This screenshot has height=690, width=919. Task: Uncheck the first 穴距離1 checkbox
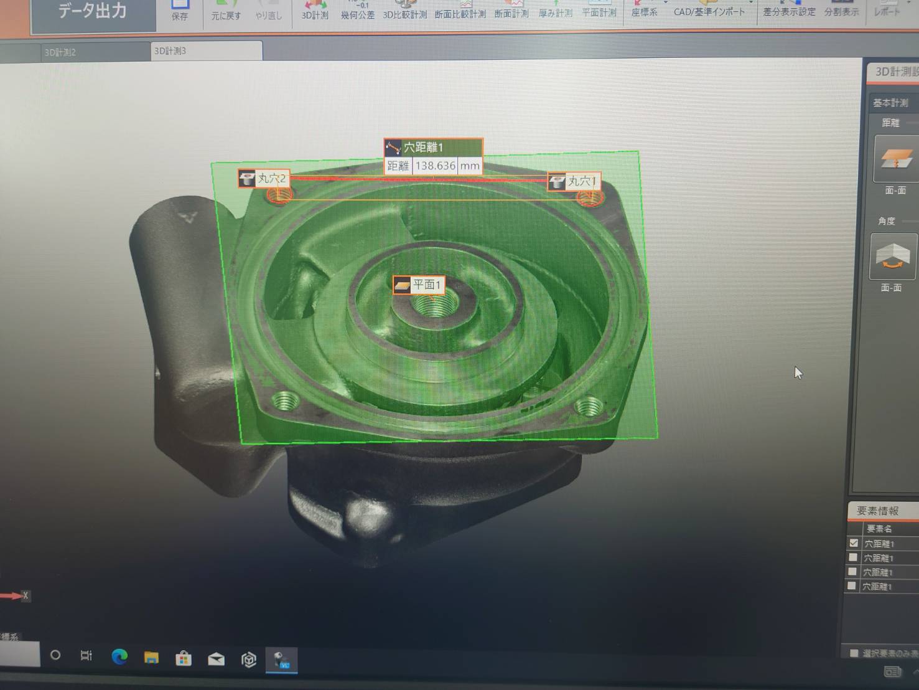[x=854, y=543]
